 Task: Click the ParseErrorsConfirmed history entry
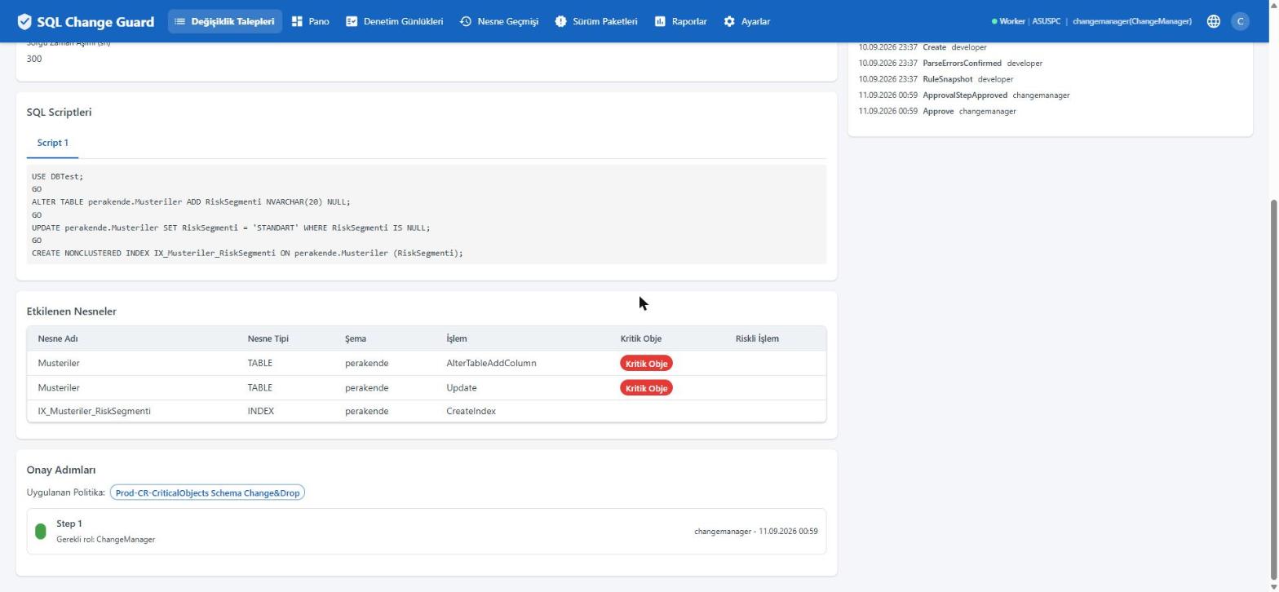click(x=950, y=63)
